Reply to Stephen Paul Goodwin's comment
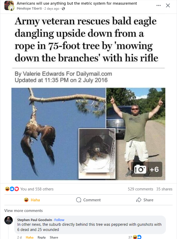Viewport: 177px width, 239px height. 42,237
